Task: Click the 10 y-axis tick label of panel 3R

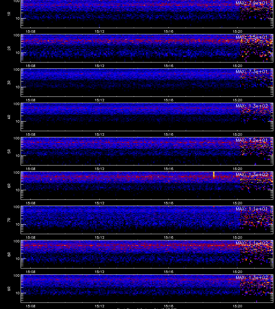Action: pos(18,87)
